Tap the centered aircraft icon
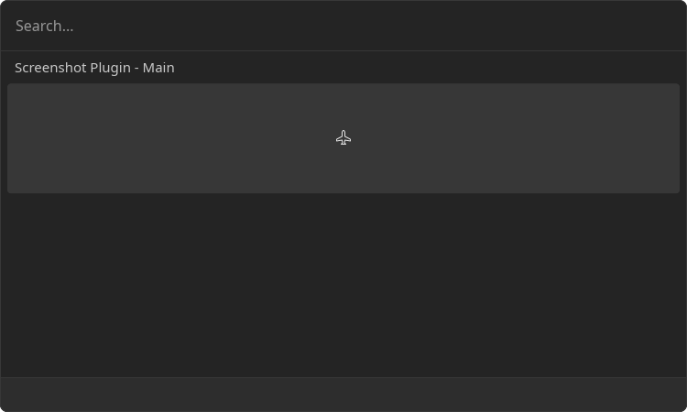Viewport: 687px width, 412px height. pyautogui.click(x=343, y=138)
